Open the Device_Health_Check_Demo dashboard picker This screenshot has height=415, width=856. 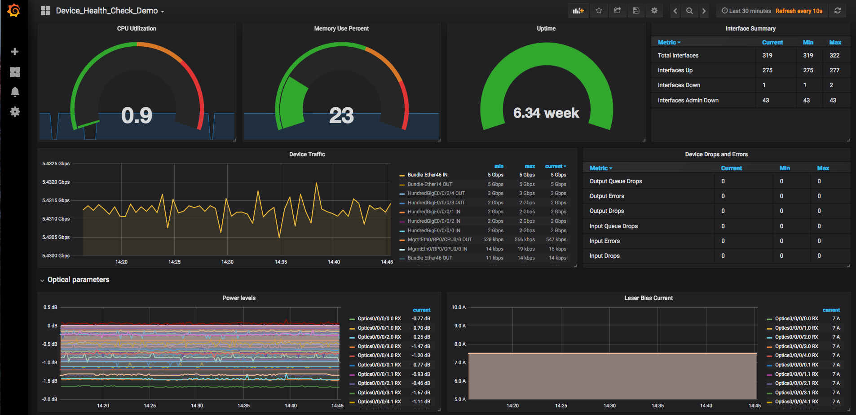[x=110, y=11]
